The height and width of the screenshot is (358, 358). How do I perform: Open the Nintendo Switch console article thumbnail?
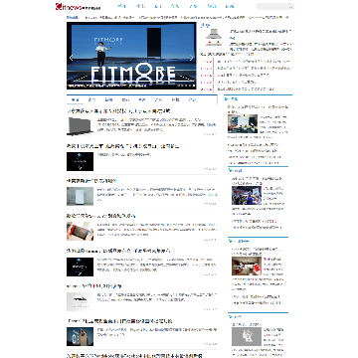pyautogui.click(x=80, y=231)
